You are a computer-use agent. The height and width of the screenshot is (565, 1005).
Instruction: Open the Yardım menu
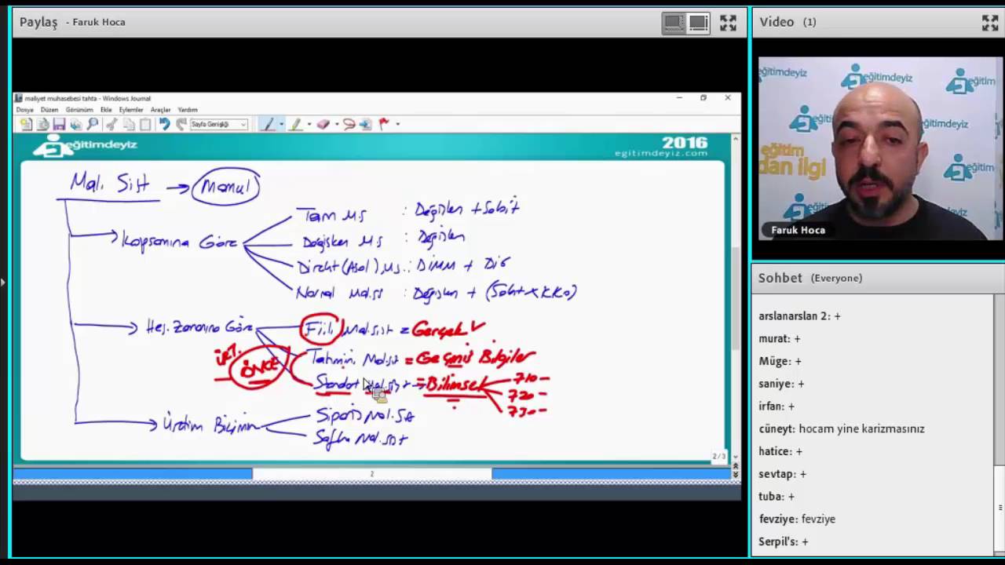[x=187, y=110]
